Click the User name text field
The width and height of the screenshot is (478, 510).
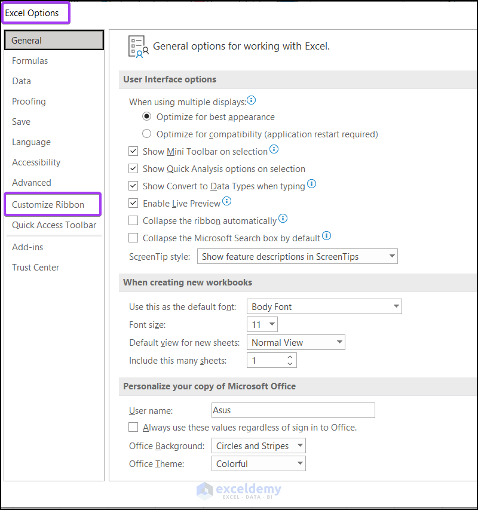(x=293, y=410)
